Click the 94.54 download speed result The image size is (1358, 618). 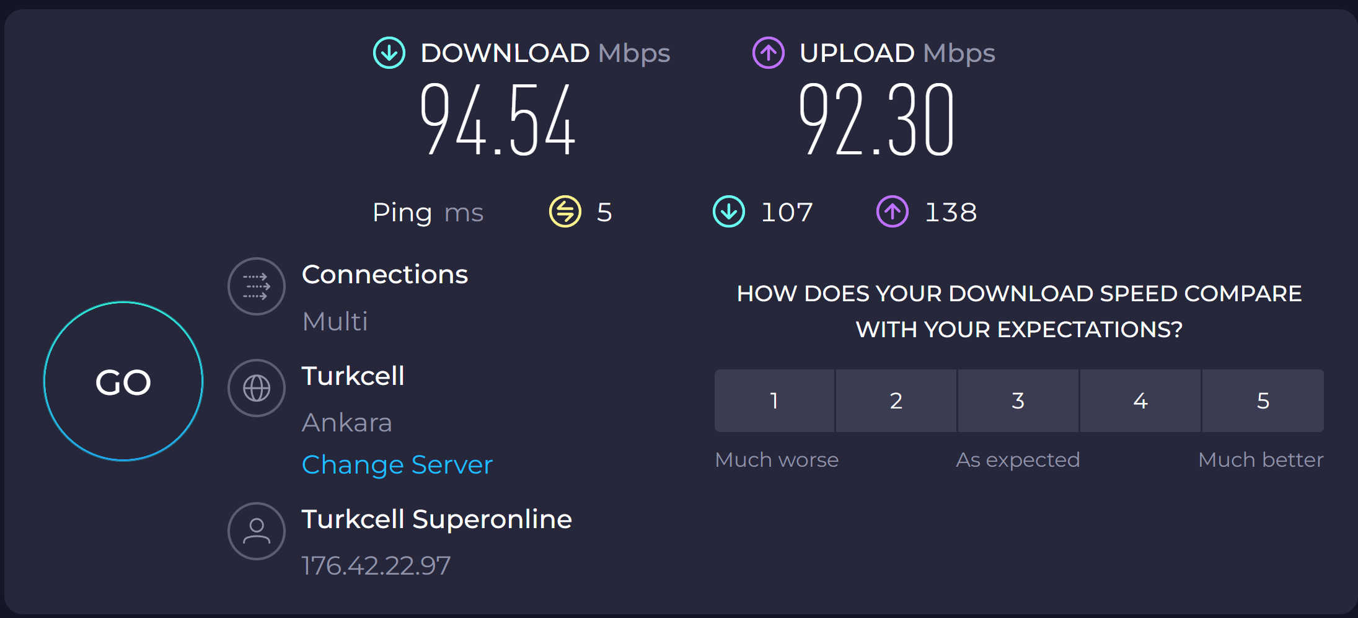pos(498,120)
